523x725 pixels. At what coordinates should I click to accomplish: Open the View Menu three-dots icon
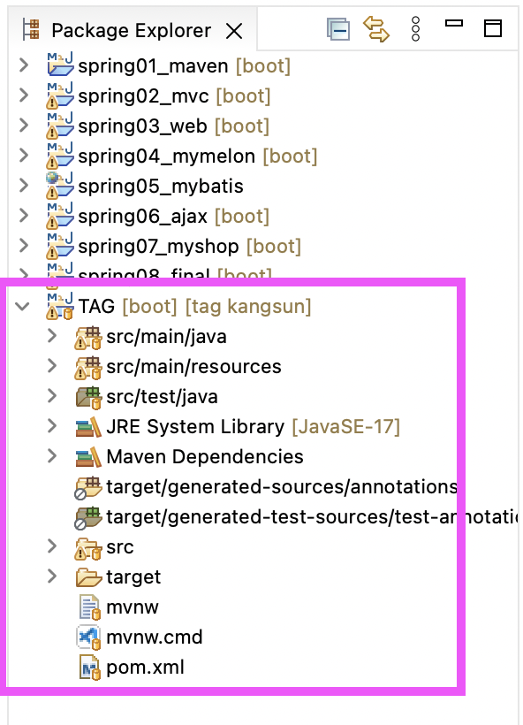(x=415, y=29)
